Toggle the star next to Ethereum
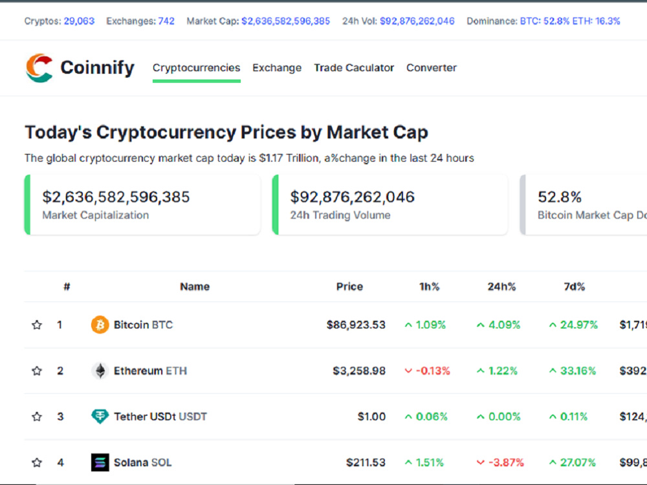 click(x=37, y=371)
